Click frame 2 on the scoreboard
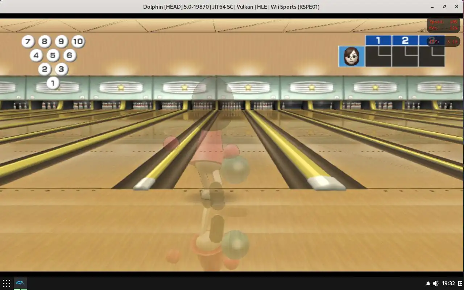The image size is (464, 290). coord(405,51)
